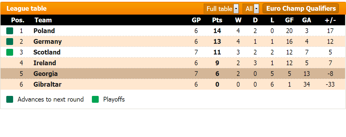Click the Euro Champ Qualifiers button
The width and height of the screenshot is (346, 137).
pyautogui.click(x=301, y=8)
